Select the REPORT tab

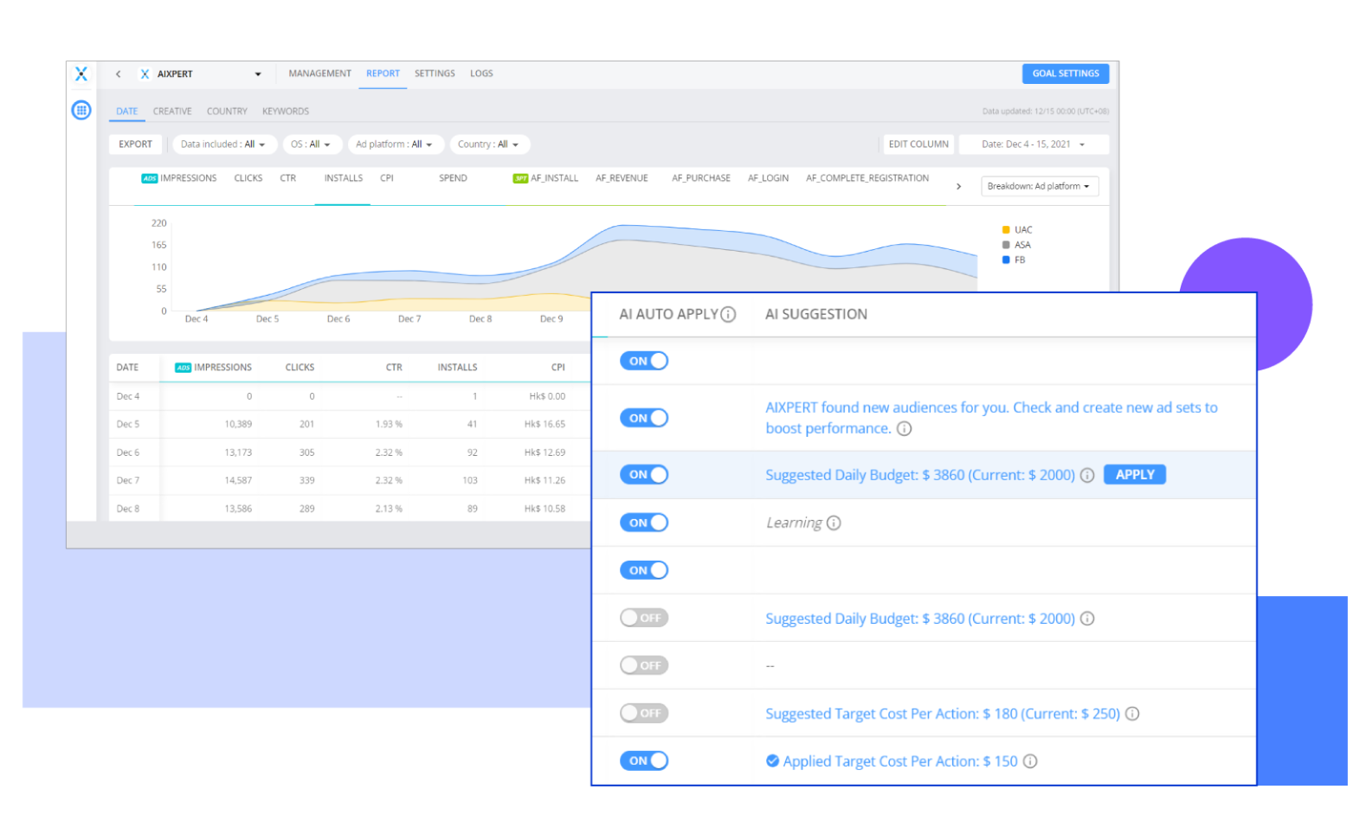(x=383, y=74)
